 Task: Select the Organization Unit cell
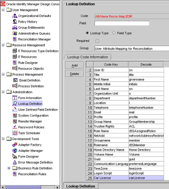pyautogui.click(x=111, y=94)
